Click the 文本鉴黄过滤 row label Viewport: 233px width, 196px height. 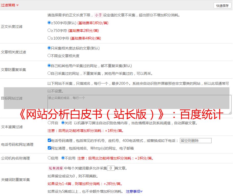pos(12,127)
